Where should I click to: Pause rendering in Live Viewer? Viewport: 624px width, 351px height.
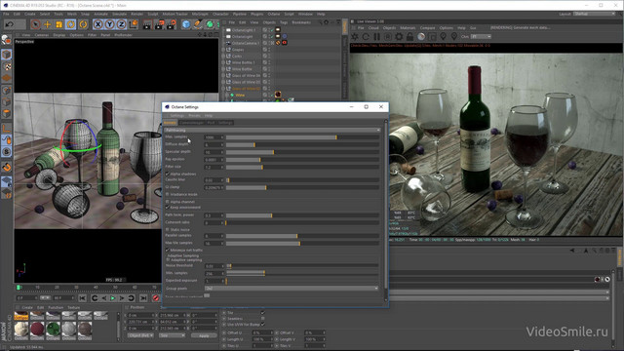coord(376,37)
